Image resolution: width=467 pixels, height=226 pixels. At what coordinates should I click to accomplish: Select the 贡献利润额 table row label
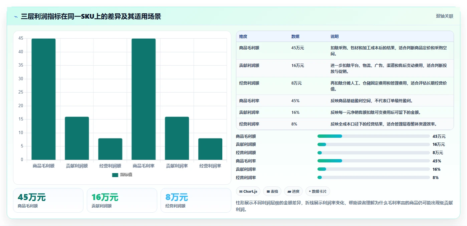[x=249, y=66]
